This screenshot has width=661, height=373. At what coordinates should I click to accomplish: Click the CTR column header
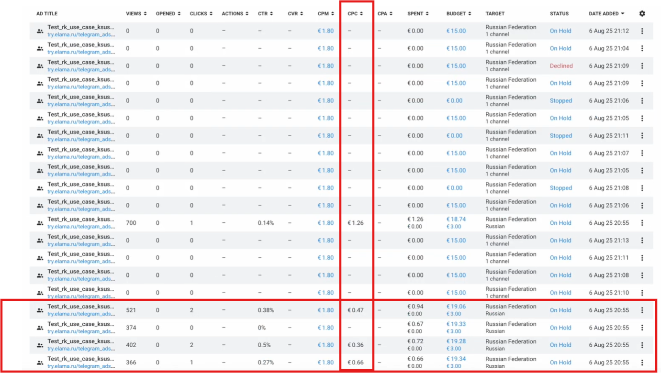265,14
